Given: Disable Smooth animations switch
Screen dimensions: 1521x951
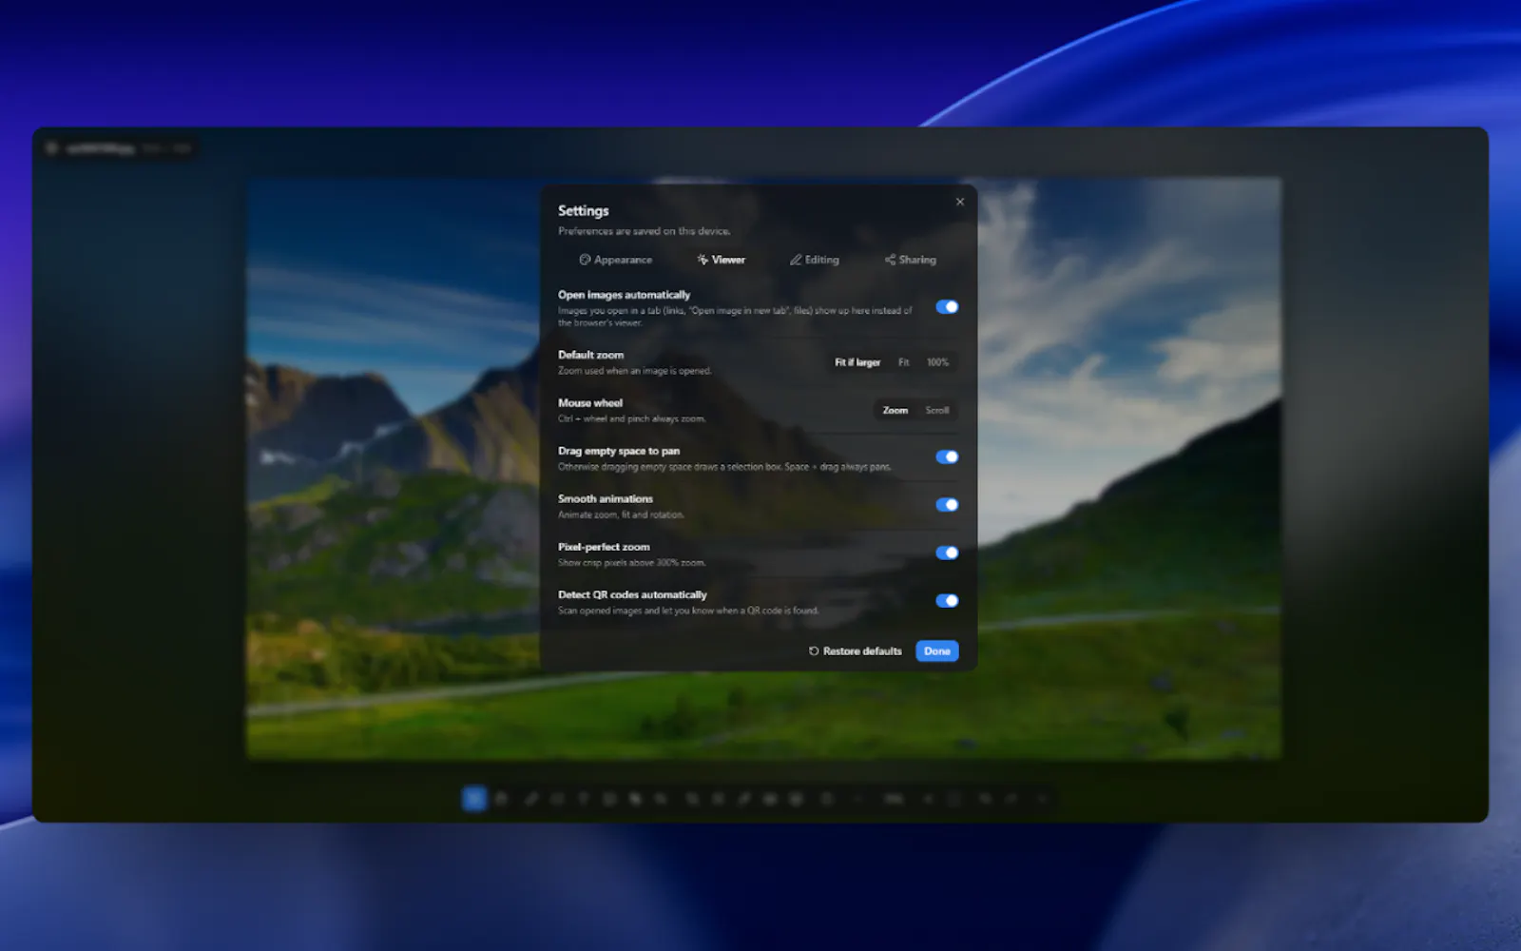Looking at the screenshot, I should [x=947, y=505].
